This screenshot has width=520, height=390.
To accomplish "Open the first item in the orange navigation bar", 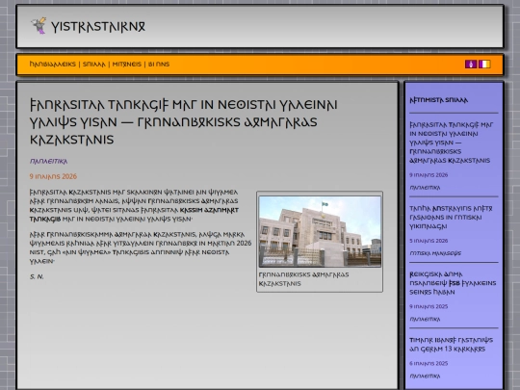I will coord(53,64).
